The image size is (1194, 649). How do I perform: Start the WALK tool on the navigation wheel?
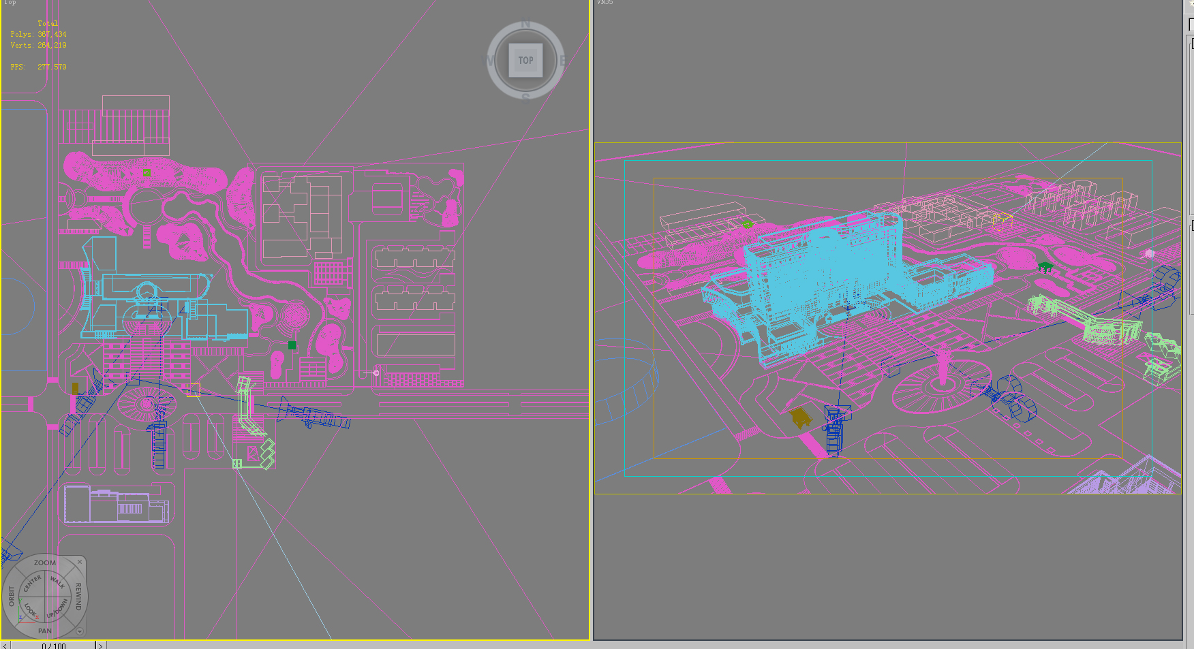click(x=58, y=582)
